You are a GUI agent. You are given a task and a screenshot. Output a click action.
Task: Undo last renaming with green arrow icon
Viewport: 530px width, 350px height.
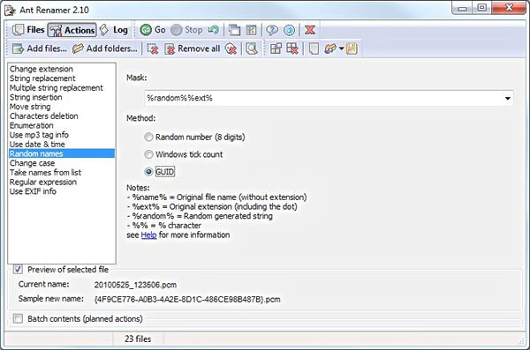[x=213, y=30]
